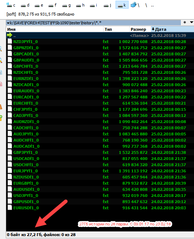The height and width of the screenshot is (239, 194).
Task: Switch to drive j
Action: coord(108,5)
